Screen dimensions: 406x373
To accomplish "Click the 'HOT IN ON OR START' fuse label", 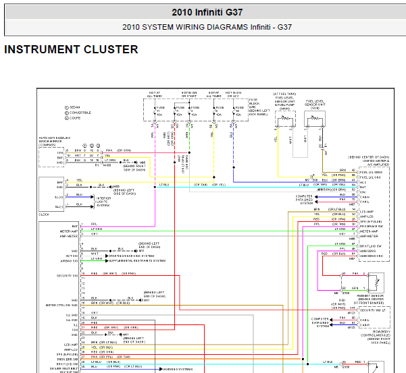I will point(189,94).
